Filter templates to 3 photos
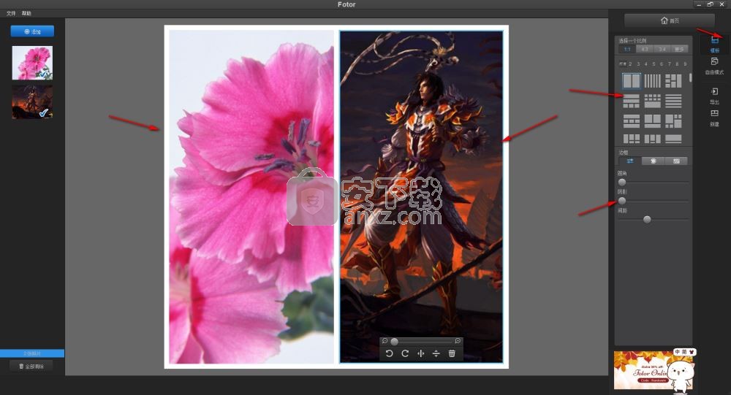The image size is (731, 395). pos(637,64)
